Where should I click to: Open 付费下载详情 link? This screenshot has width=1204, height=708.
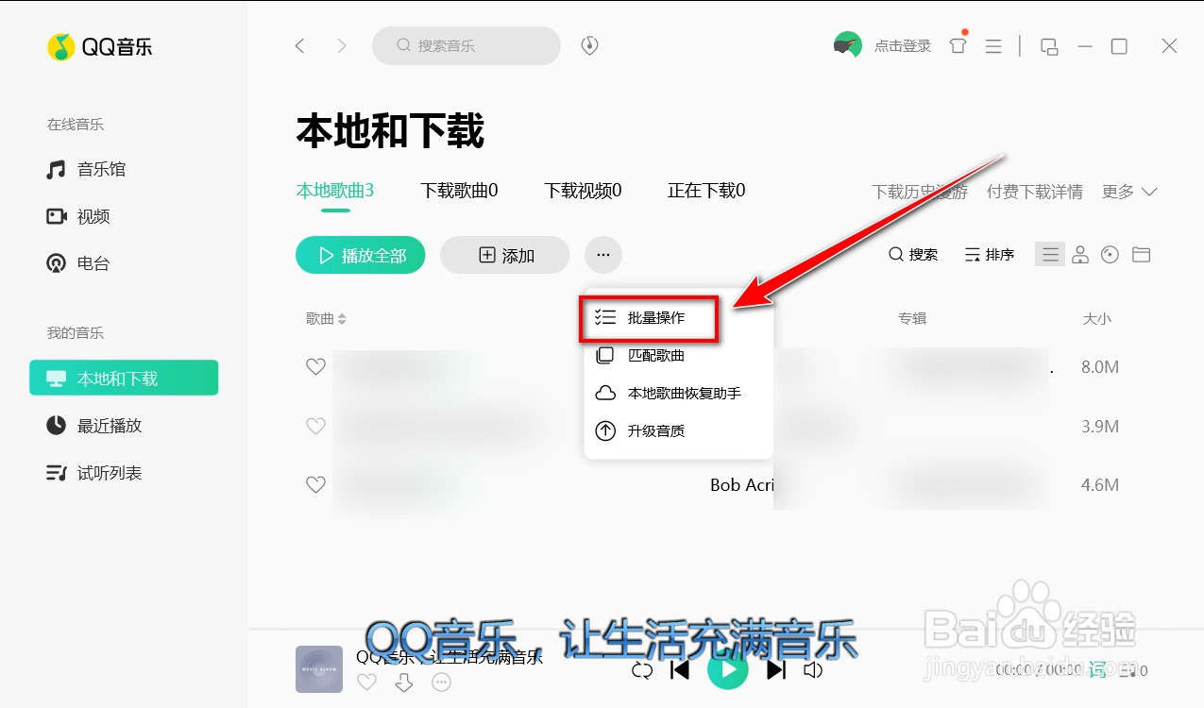coord(1035,192)
